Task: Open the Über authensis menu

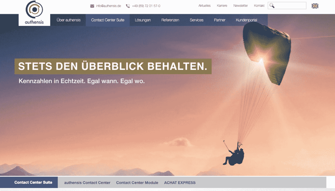Action: (68, 20)
